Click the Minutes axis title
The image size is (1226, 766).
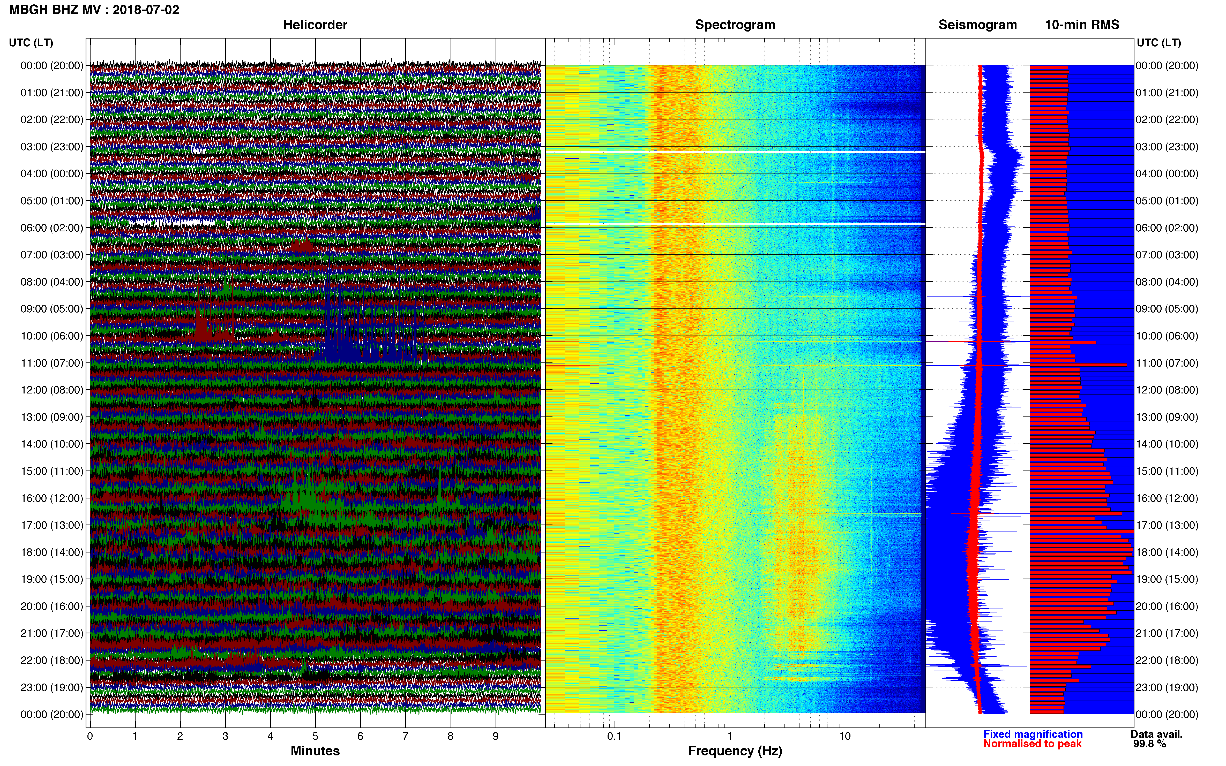[x=315, y=751]
